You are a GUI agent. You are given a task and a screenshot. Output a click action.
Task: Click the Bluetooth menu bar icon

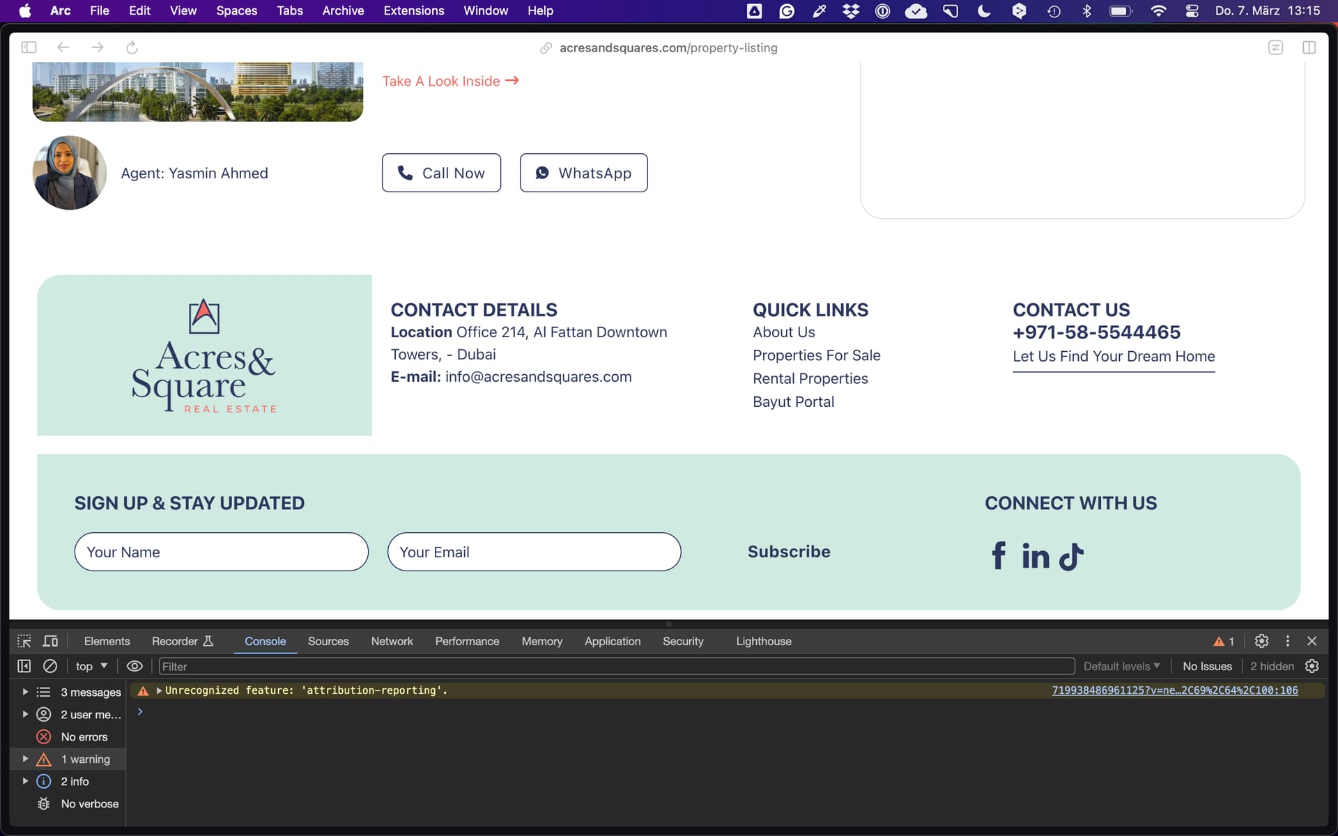1086,10
